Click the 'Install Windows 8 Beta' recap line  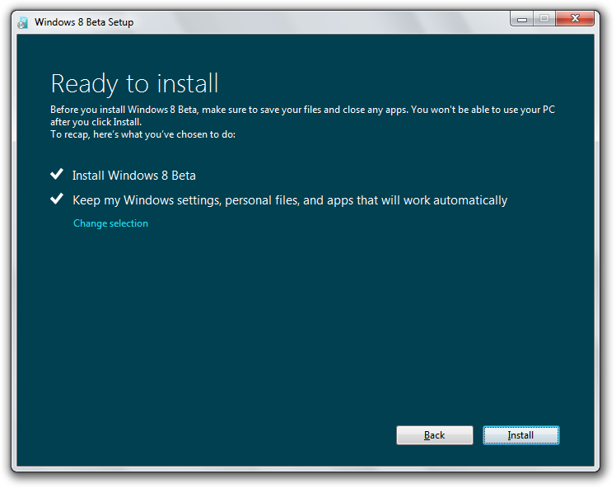point(134,176)
